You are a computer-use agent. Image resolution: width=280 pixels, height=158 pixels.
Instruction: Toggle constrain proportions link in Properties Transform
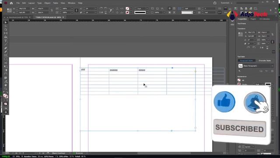pyautogui.click(x=273, y=34)
